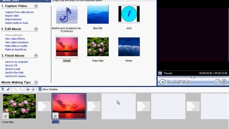The height and width of the screenshot is (129, 229).
Task: Step to the next frame
Action: [x=183, y=82]
